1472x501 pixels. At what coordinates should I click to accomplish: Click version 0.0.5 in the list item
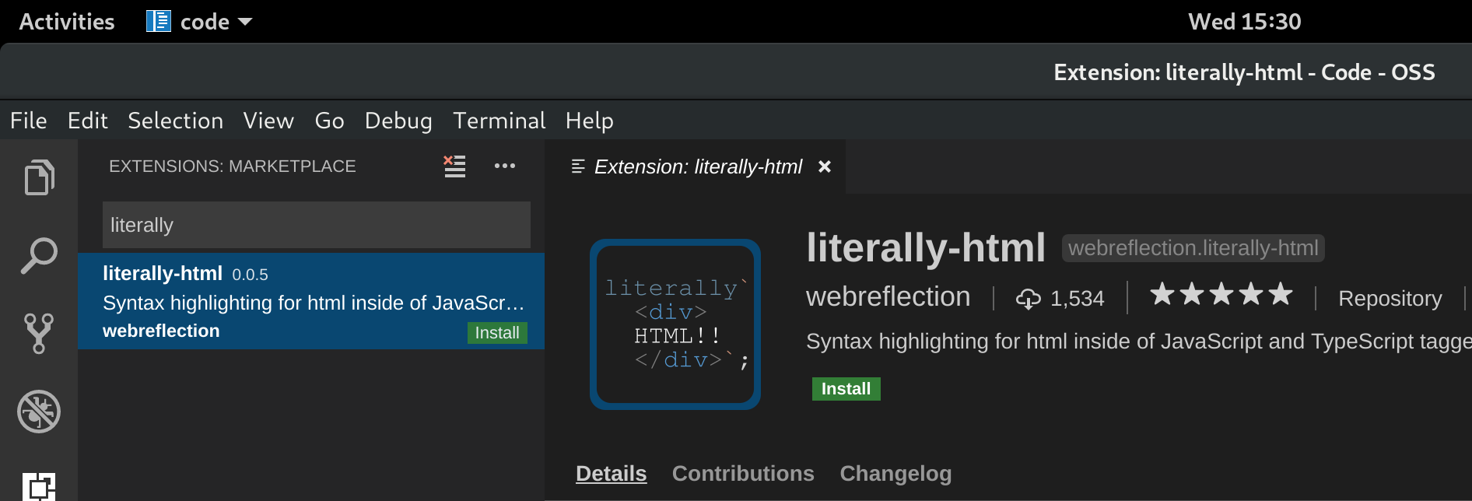coord(250,275)
